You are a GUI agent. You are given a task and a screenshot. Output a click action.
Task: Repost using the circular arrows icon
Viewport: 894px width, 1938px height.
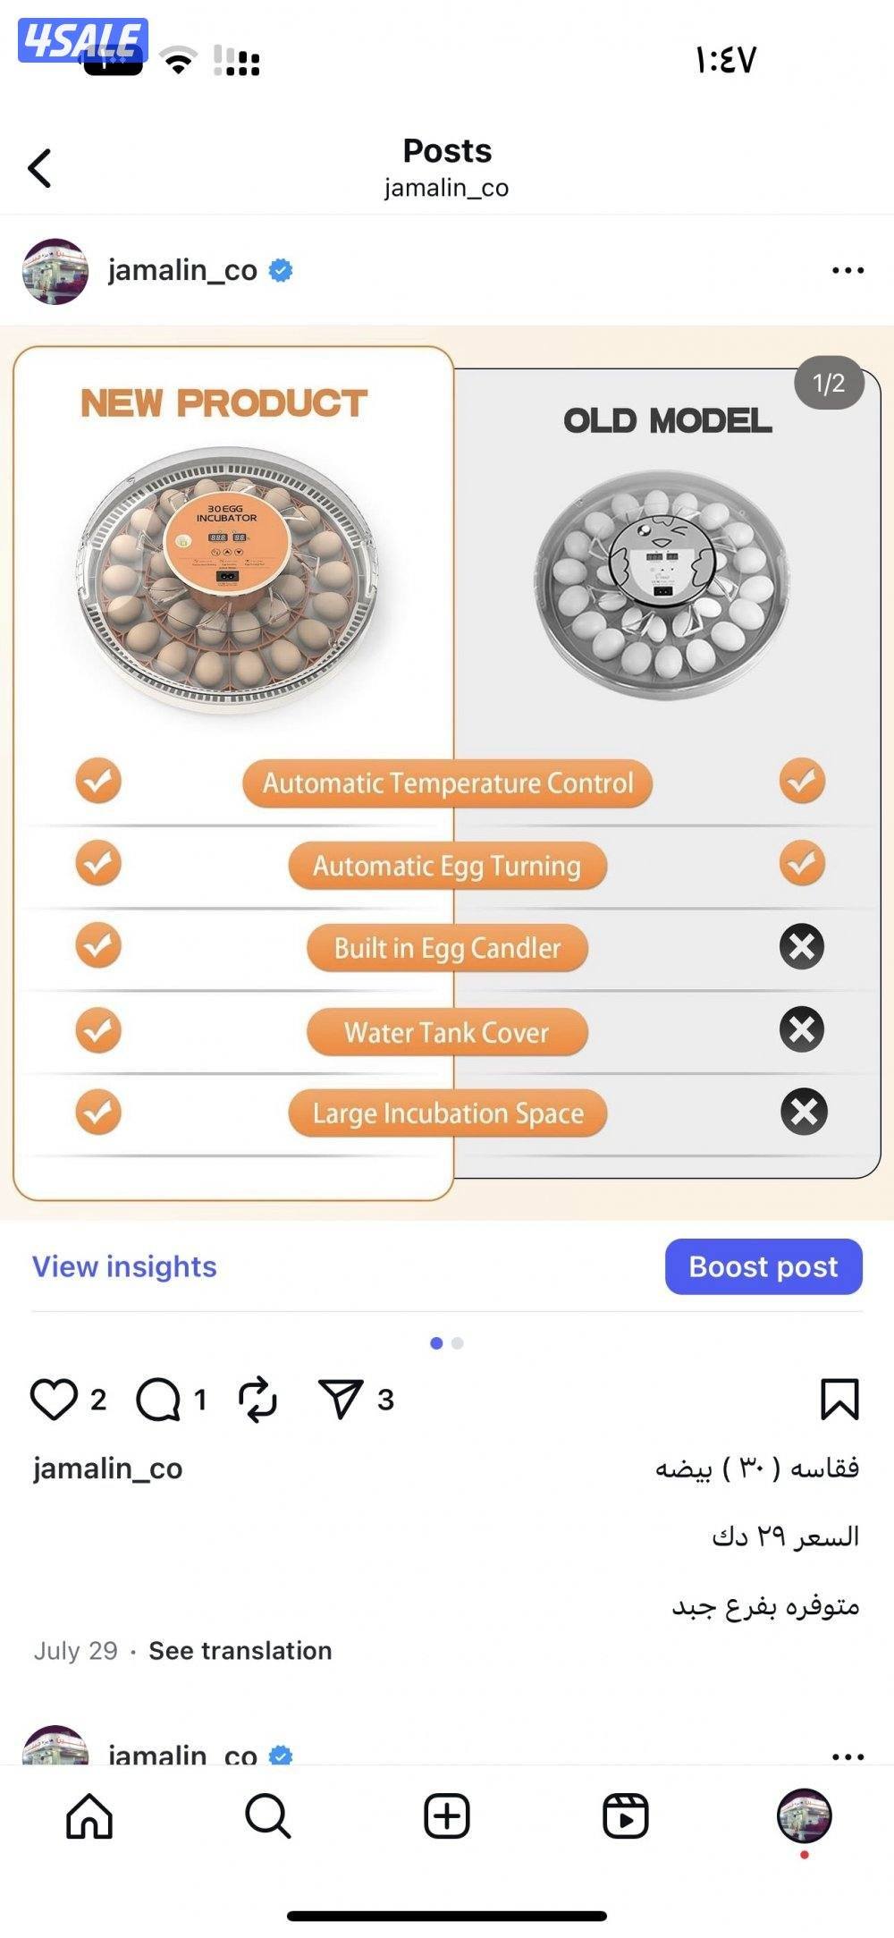click(257, 1399)
